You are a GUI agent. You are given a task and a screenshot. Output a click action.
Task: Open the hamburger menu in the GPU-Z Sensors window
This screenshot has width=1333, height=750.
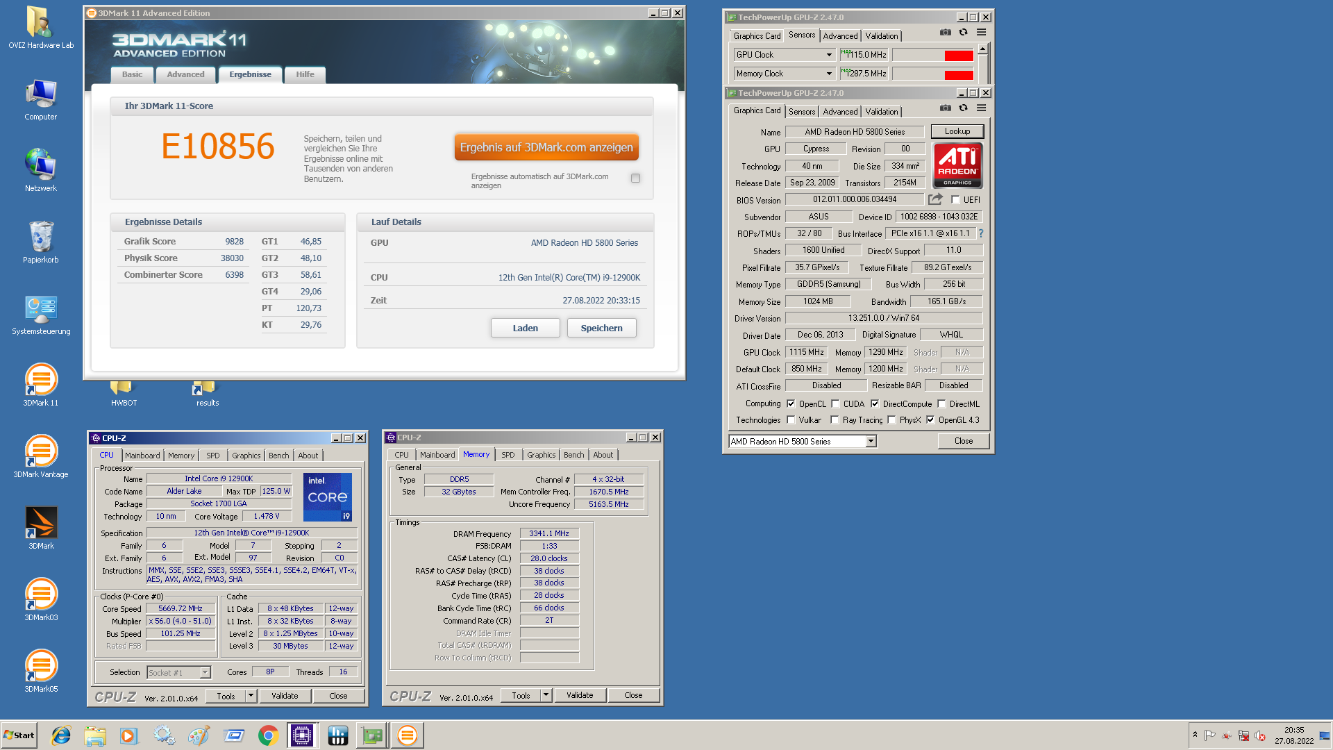981,33
